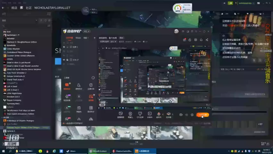The height and width of the screenshot is (154, 273).
Task: Click the version badge next to the streaming app logo
Action: pyautogui.click(x=87, y=31)
